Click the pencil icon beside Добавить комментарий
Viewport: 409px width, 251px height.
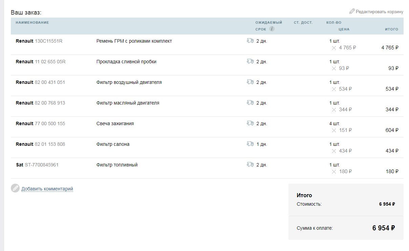(15, 188)
